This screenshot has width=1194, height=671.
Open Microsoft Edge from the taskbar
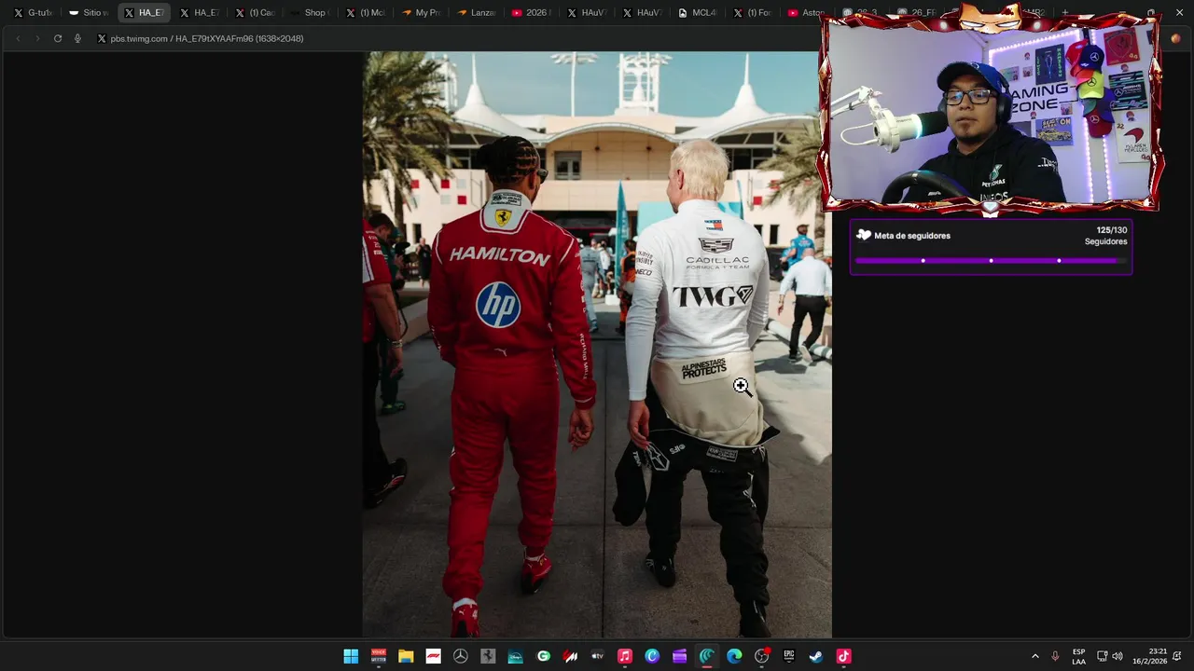734,656
